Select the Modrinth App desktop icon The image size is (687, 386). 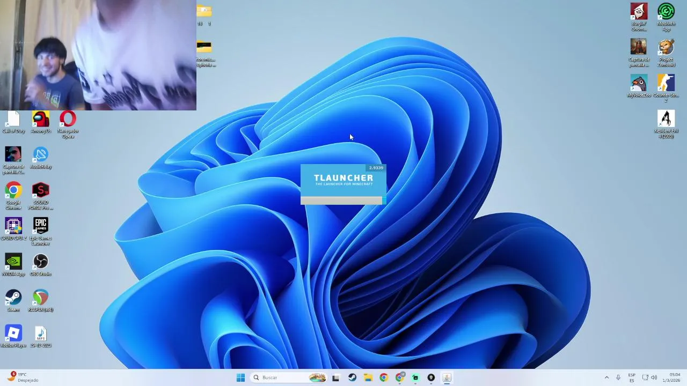tap(666, 17)
